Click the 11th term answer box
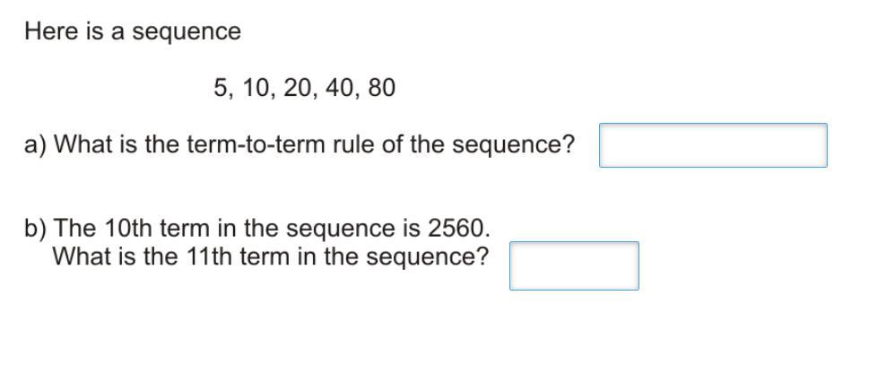 574,265
